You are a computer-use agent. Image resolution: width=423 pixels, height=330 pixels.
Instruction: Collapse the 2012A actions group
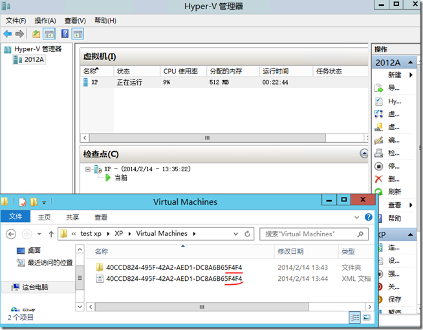[x=411, y=63]
